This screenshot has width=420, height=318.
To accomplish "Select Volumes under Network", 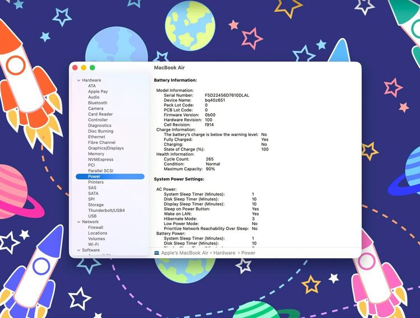I will click(x=97, y=238).
